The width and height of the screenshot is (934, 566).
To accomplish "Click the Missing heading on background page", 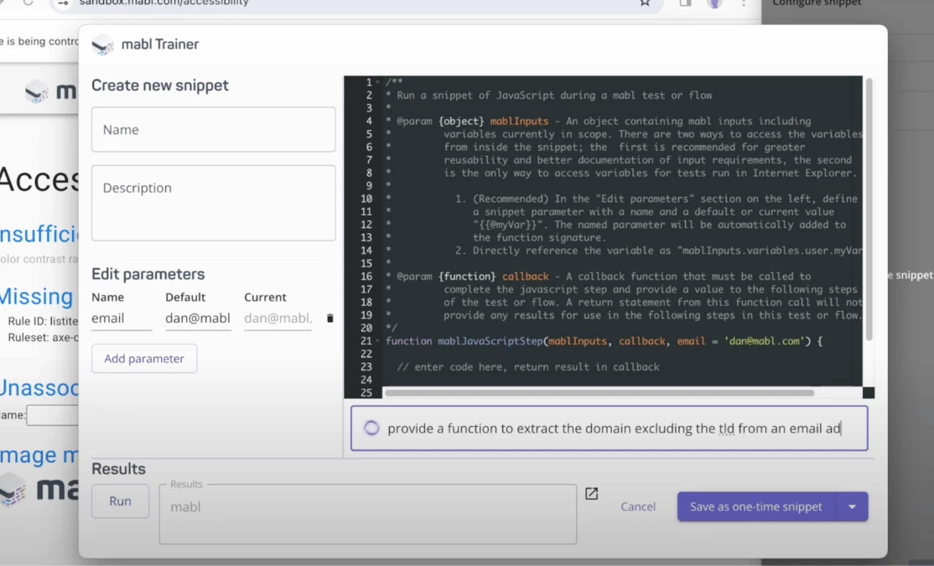I will point(36,296).
